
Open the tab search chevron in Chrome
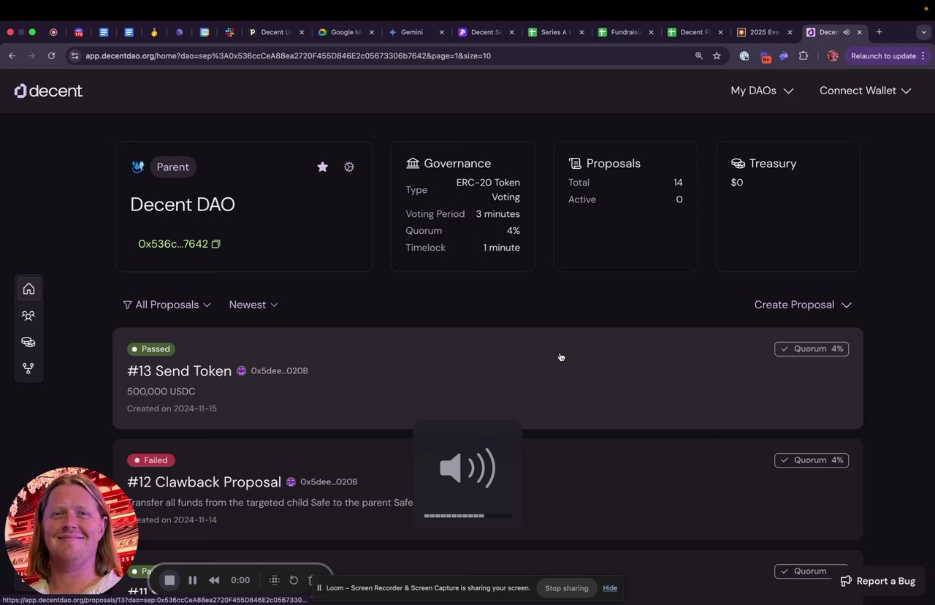924,32
